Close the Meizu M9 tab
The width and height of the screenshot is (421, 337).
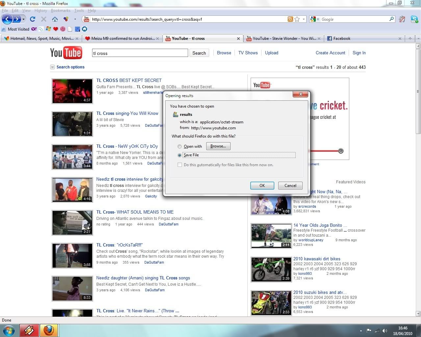(x=157, y=39)
